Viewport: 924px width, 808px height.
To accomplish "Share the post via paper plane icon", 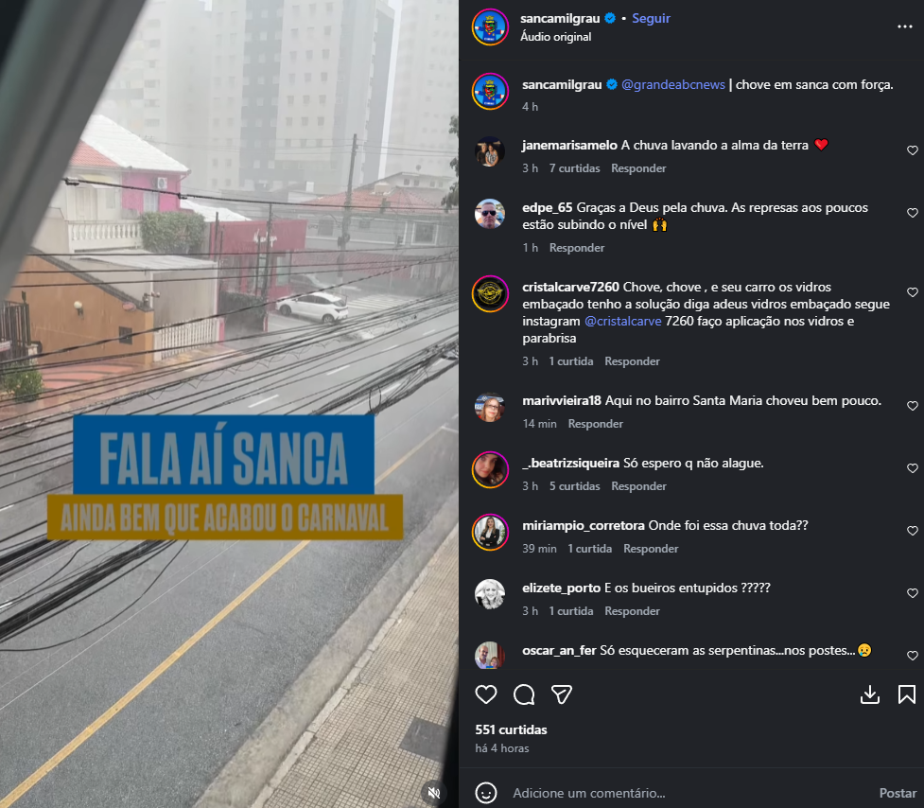I will (562, 694).
